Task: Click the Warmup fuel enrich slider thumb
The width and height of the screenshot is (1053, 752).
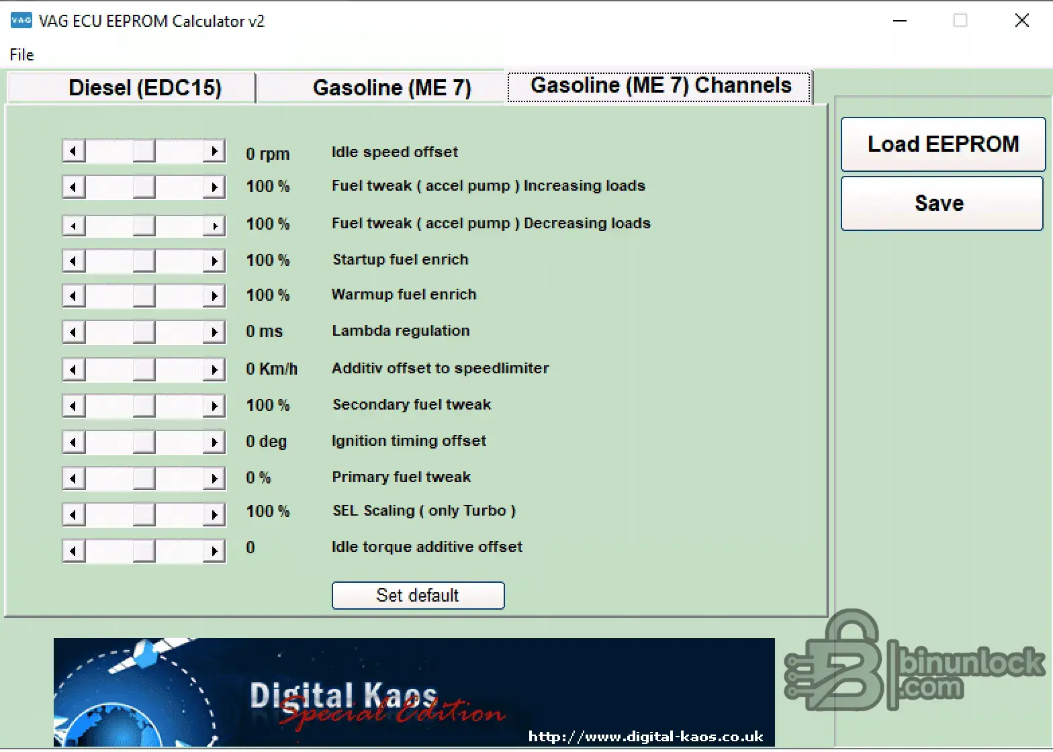Action: tap(144, 296)
